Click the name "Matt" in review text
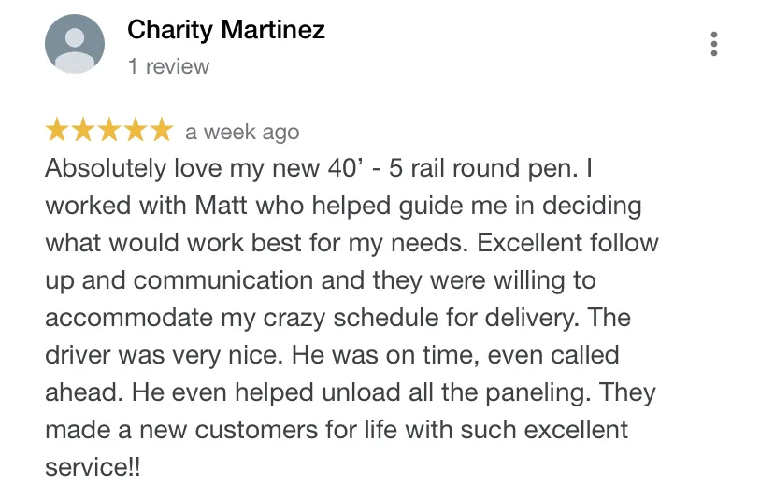The image size is (774, 499). [221, 206]
